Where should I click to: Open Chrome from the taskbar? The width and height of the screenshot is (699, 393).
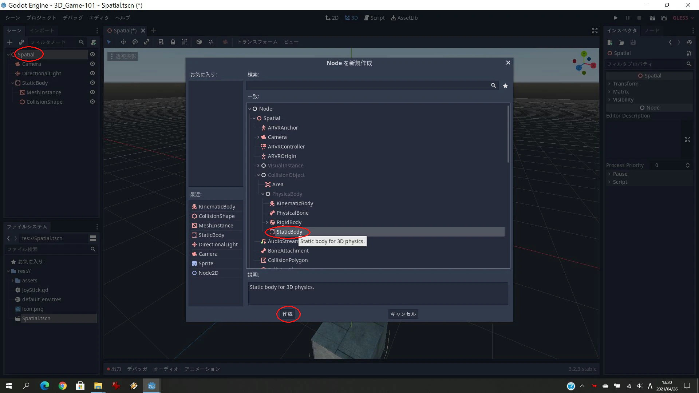(63, 386)
